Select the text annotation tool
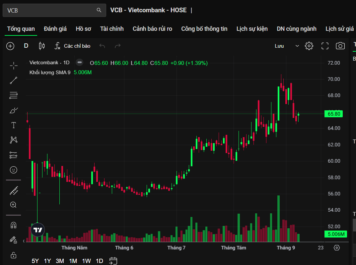Viewport: 356px width, 265px height. [x=14, y=125]
